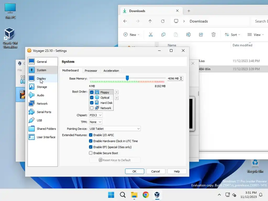Open the TPM dropdown
This screenshot has height=201, width=268.
(x=96, y=122)
